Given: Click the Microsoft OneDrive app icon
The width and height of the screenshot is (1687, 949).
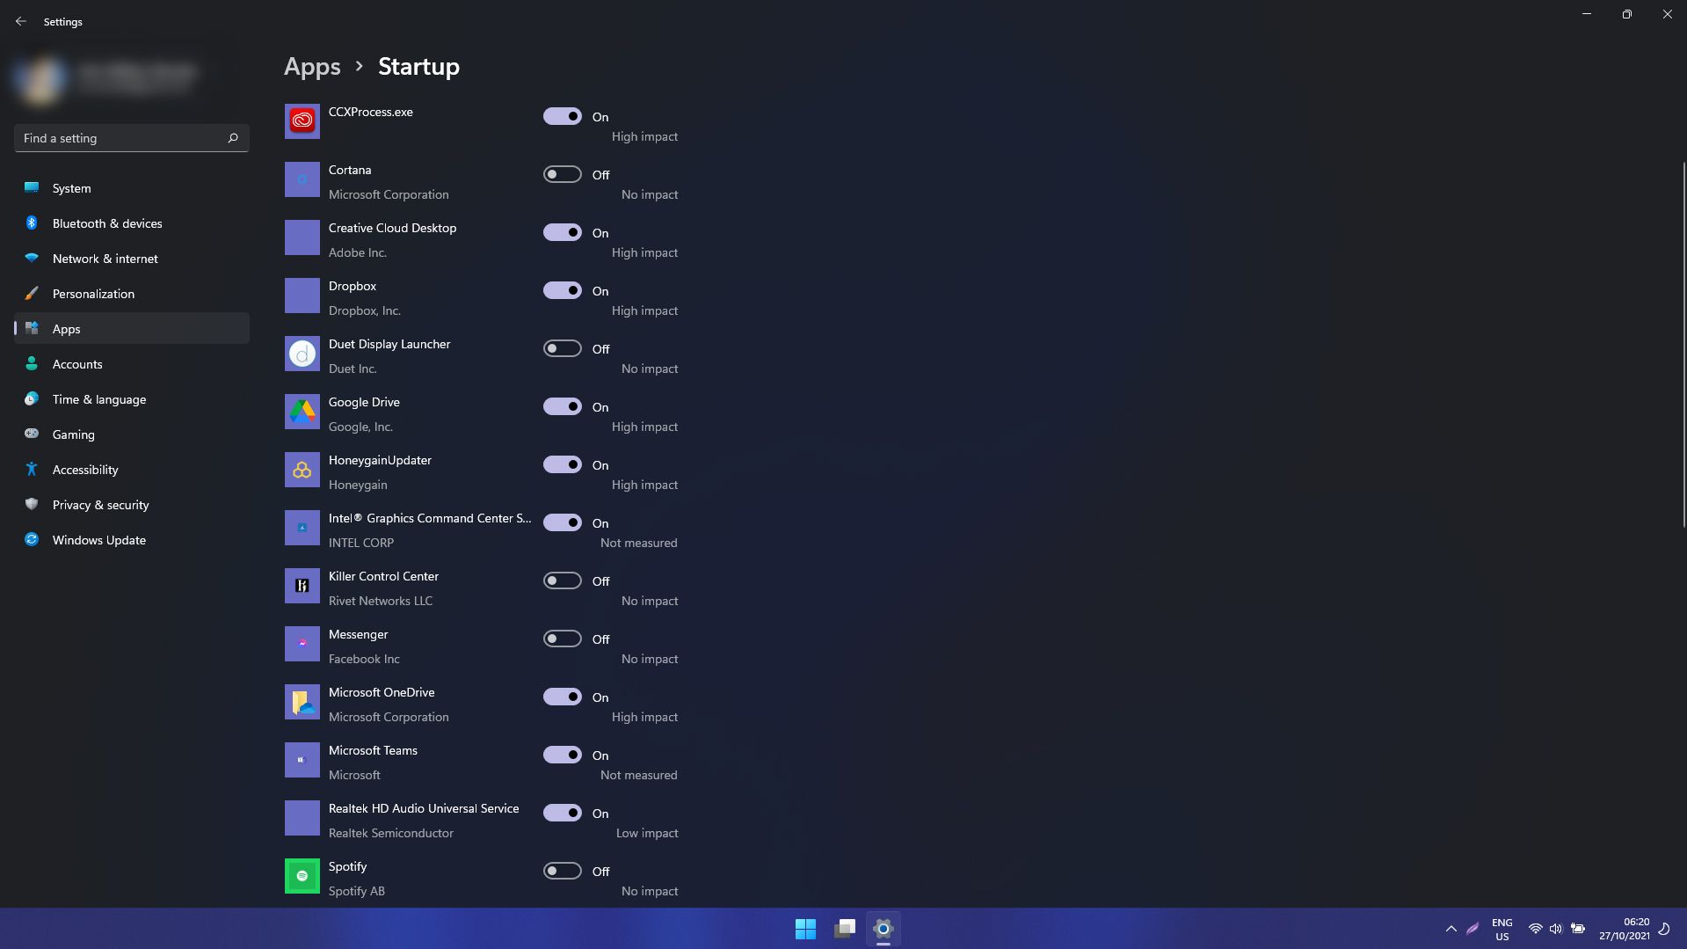Looking at the screenshot, I should (302, 702).
